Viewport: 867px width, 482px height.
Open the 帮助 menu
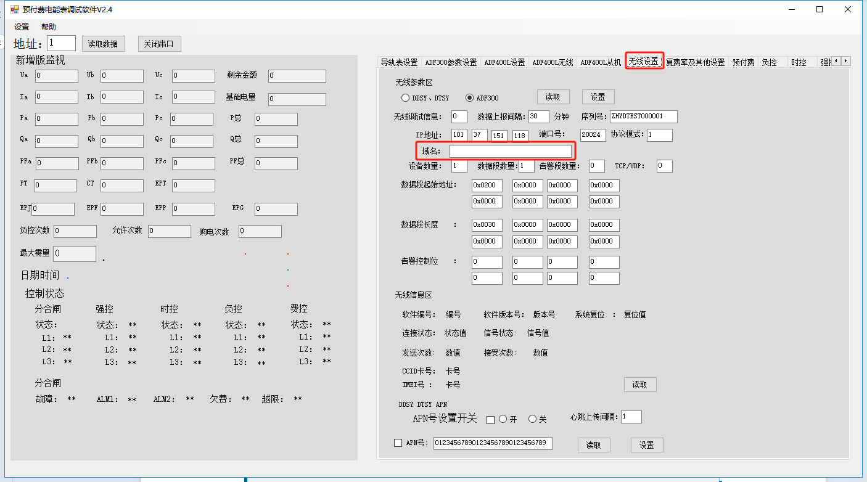[x=49, y=27]
